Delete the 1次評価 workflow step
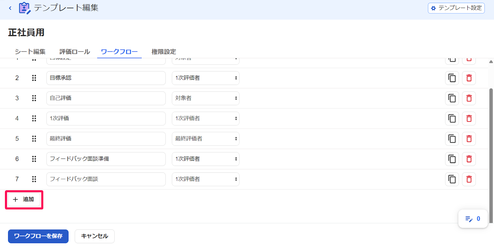 pyautogui.click(x=469, y=119)
